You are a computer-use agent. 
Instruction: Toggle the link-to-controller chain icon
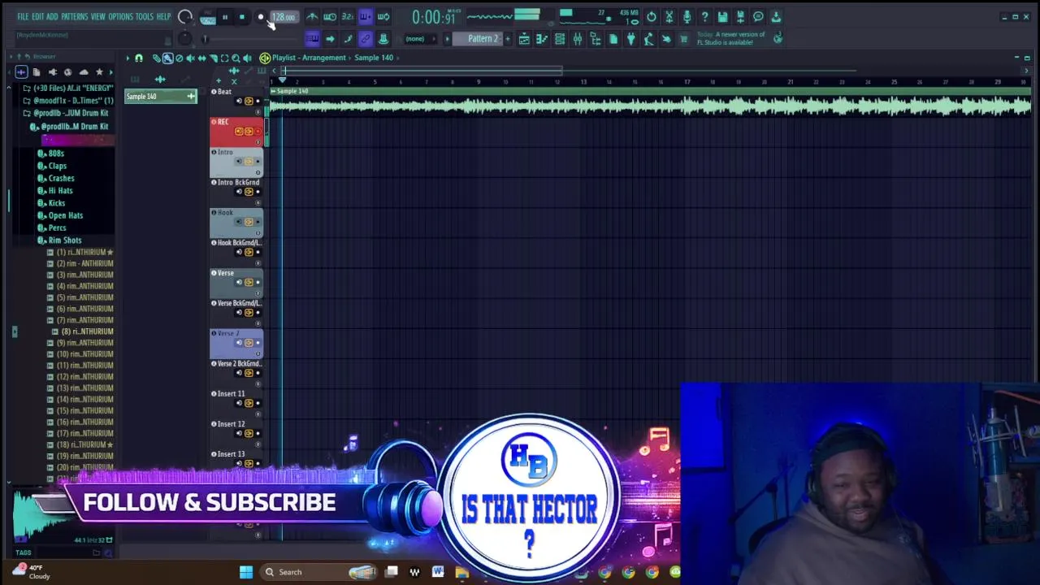(366, 39)
